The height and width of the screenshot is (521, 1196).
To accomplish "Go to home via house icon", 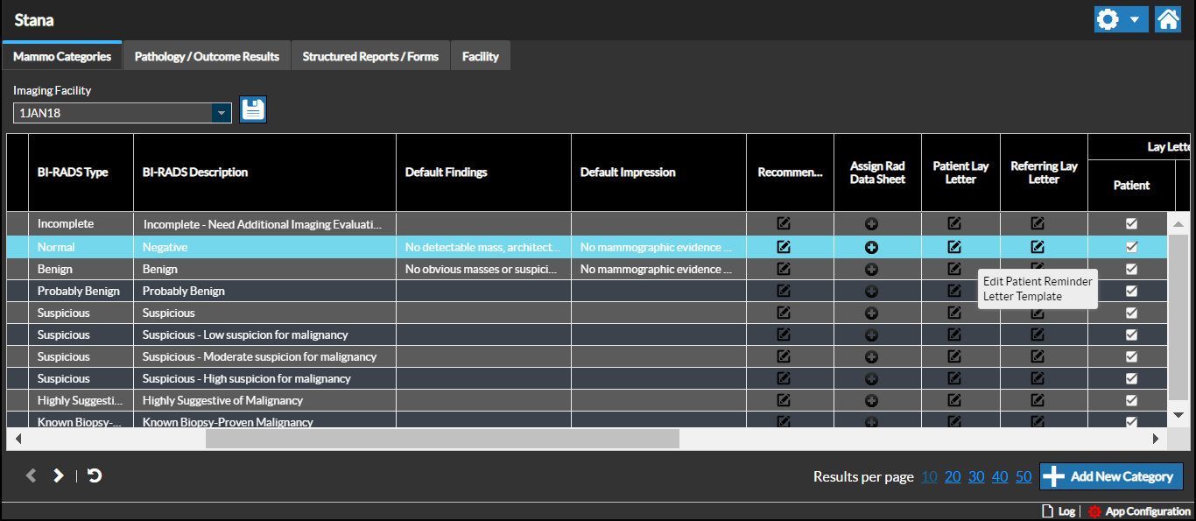I will tap(1168, 19).
